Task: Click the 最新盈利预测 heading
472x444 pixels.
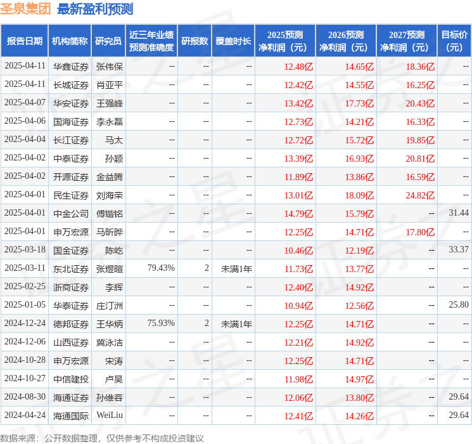Action: click(95, 9)
